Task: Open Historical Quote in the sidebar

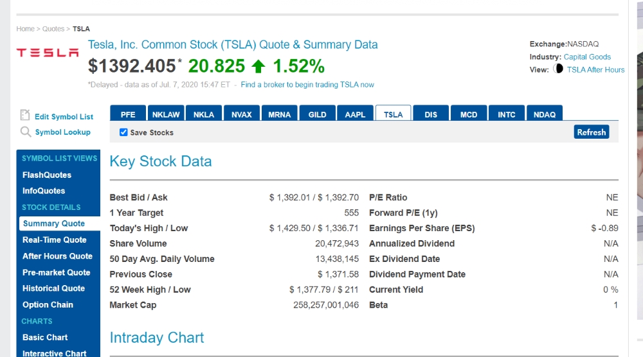Action: tap(54, 288)
